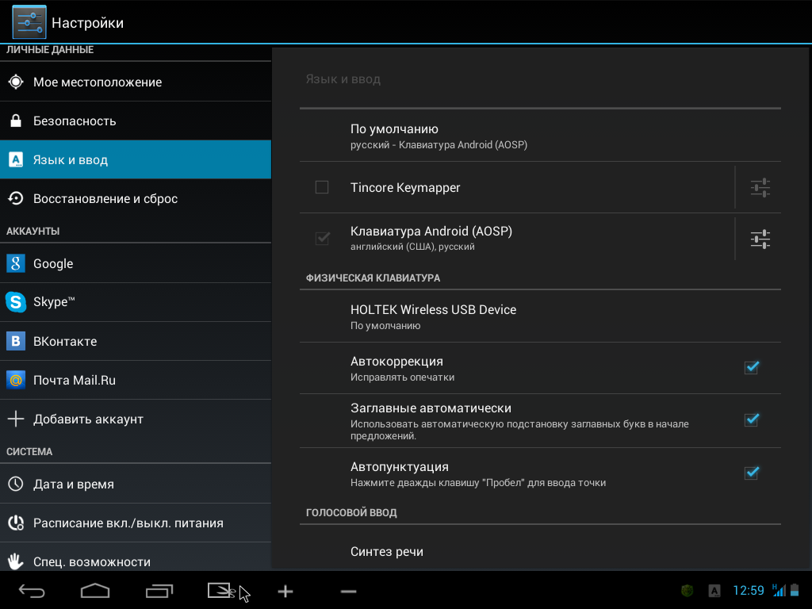Open Android AOSP keyboard settings sliders icon

[760, 239]
